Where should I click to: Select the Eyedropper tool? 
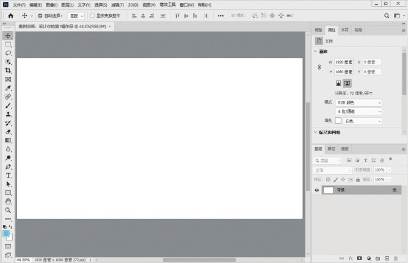pyautogui.click(x=8, y=88)
